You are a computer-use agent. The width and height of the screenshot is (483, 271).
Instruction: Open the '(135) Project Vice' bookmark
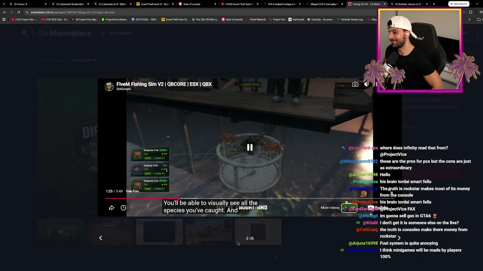(24, 20)
